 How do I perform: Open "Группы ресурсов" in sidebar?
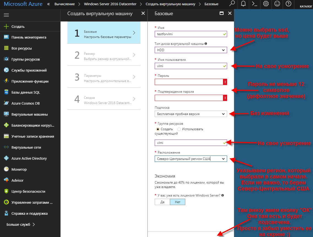pos(26,59)
